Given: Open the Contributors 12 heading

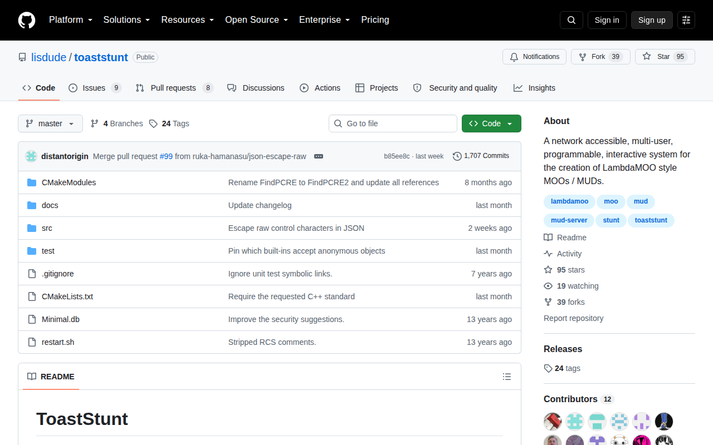Looking at the screenshot, I should (578, 399).
